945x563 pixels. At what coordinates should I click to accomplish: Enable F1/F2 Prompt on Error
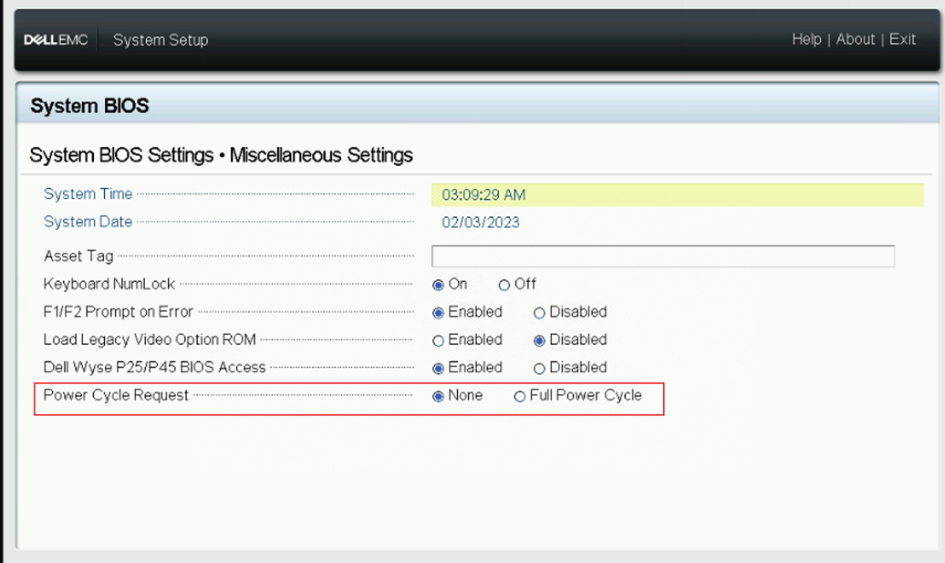click(x=439, y=313)
